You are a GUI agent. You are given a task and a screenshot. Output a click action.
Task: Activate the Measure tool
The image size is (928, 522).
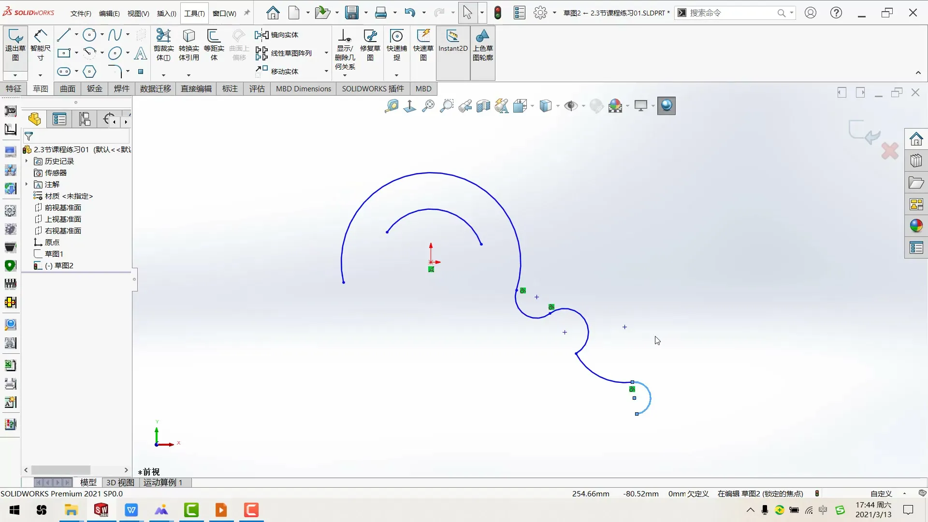pos(391,106)
